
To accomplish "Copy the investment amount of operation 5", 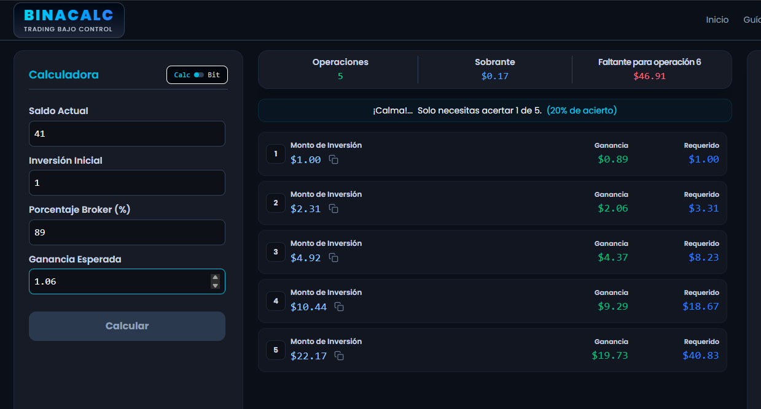I will [x=340, y=356].
